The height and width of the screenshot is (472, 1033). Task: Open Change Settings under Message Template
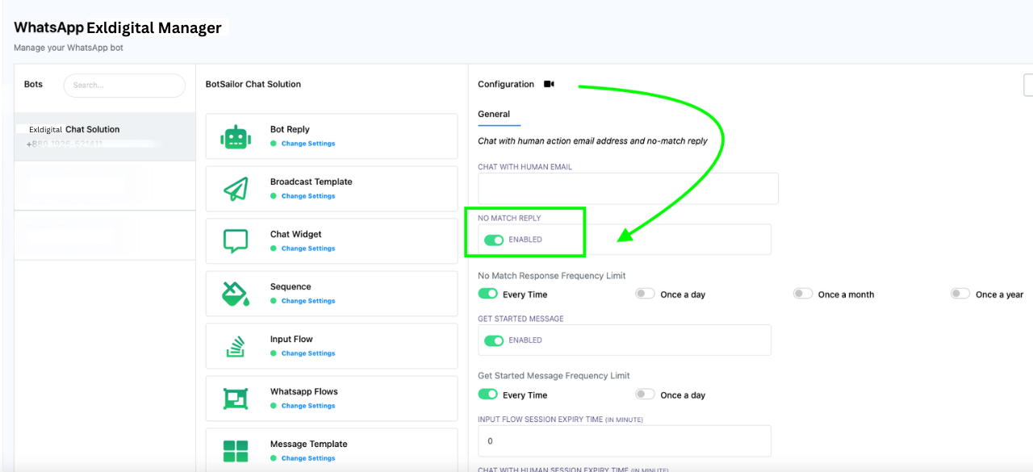point(308,458)
